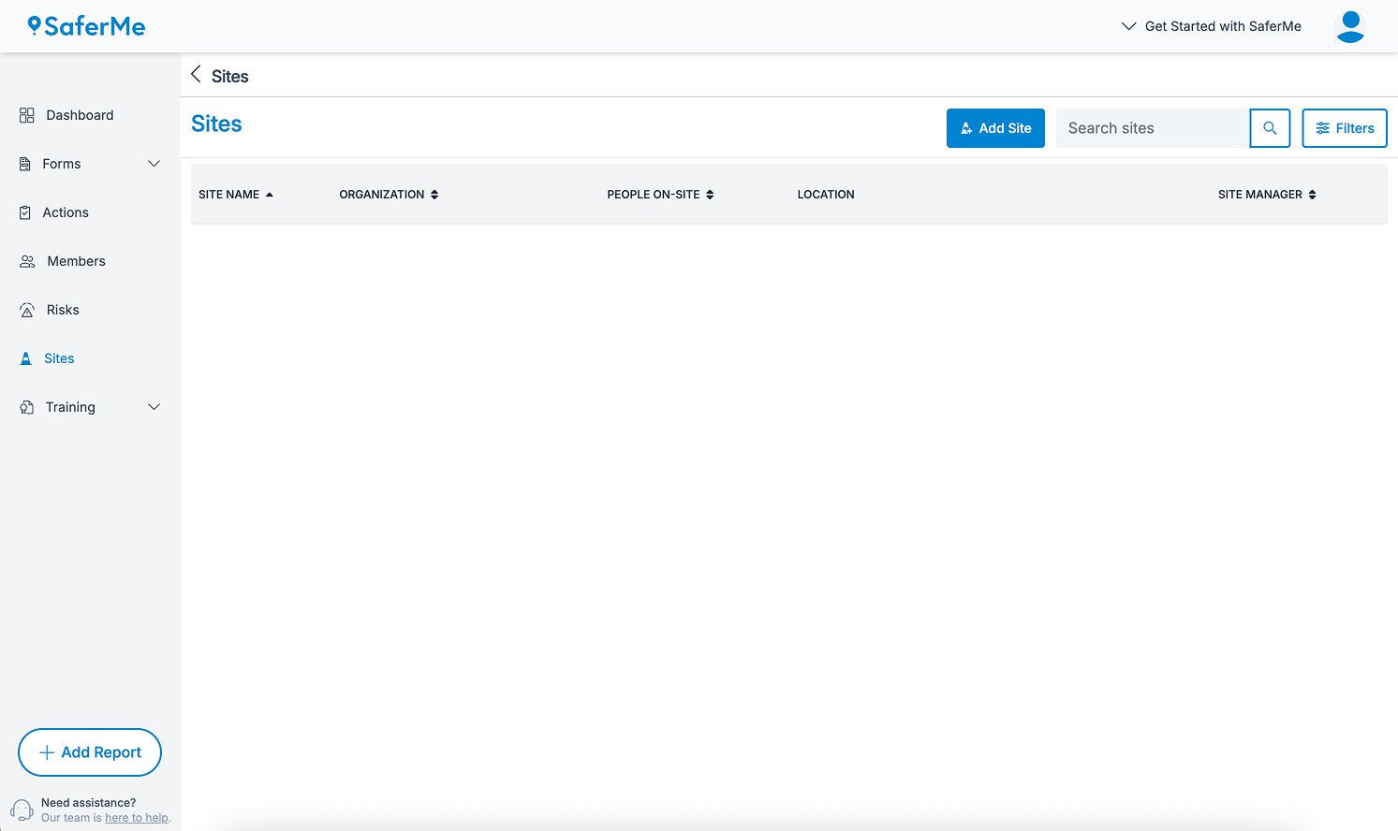Open the Filters panel

point(1345,128)
